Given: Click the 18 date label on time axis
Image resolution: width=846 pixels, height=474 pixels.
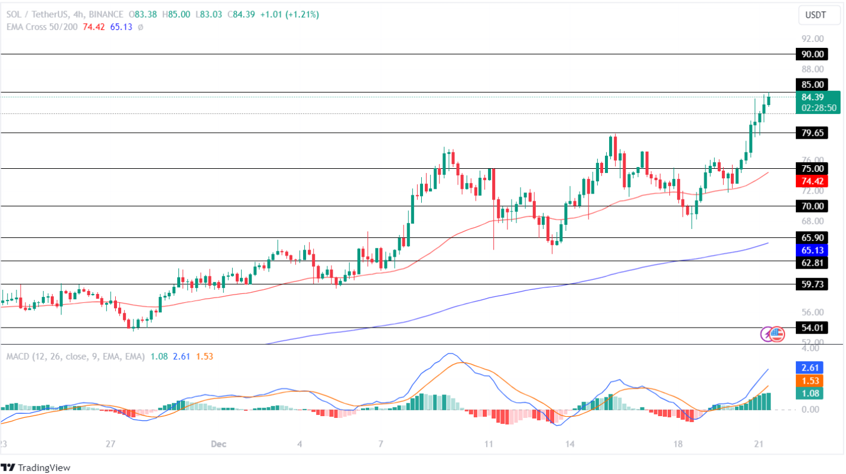Looking at the screenshot, I should pos(678,443).
